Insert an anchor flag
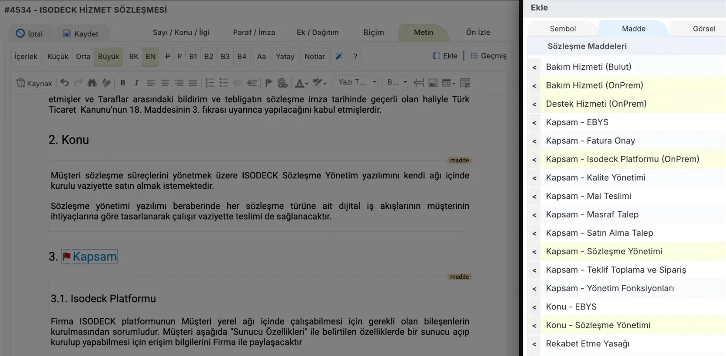This screenshot has height=356, width=726. 269,83
